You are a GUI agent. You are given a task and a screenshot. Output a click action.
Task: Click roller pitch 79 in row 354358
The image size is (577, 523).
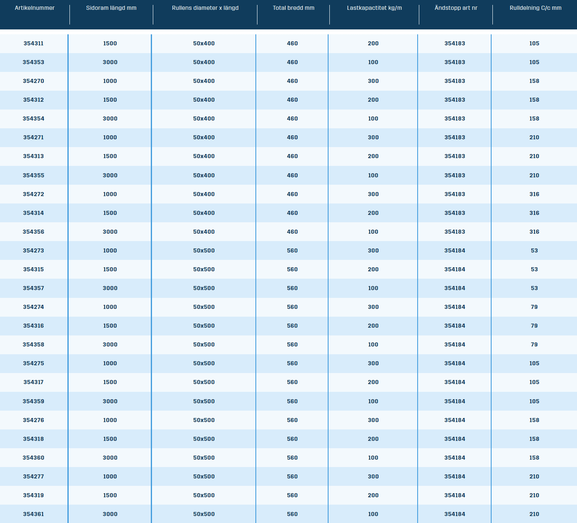point(535,344)
